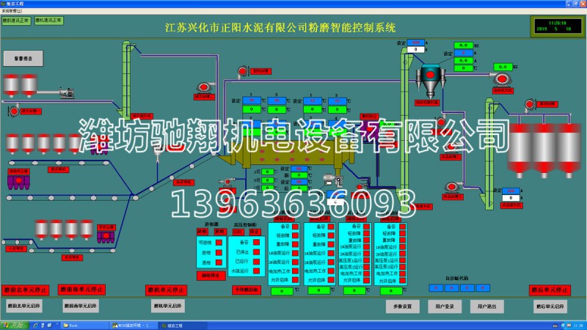Select the green elevator feeding the large silos

coord(489,153)
